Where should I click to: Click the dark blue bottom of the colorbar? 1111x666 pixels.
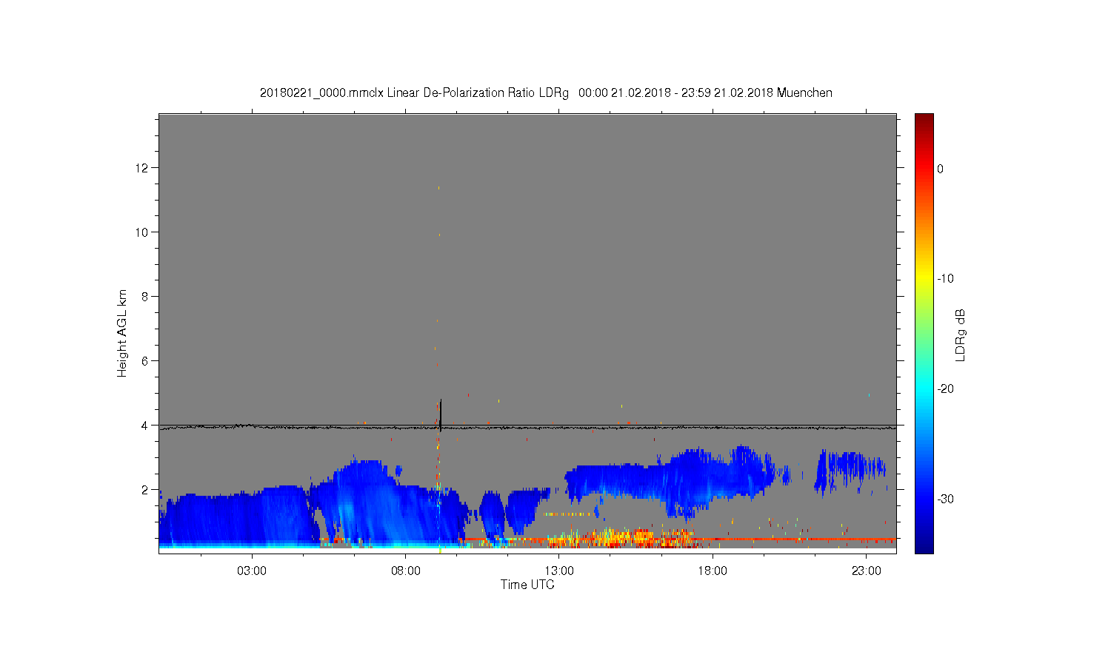click(924, 546)
